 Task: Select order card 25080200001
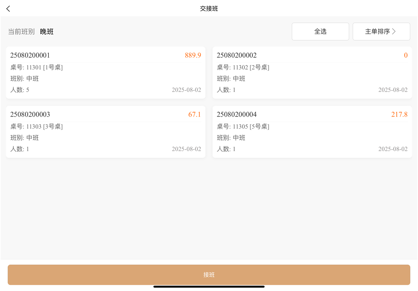(105, 73)
